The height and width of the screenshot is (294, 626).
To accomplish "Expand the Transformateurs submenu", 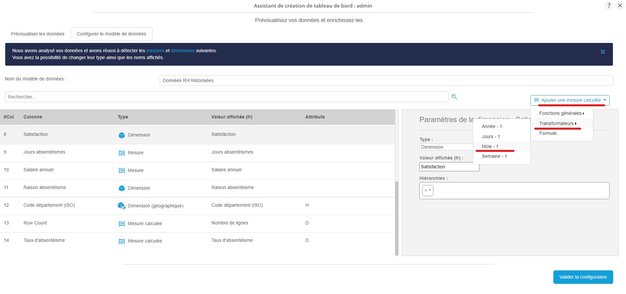I will (x=558, y=123).
